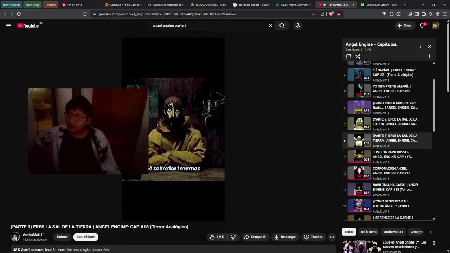
Task: Click the Brave Rewards triangle icon
Action: 339,14
